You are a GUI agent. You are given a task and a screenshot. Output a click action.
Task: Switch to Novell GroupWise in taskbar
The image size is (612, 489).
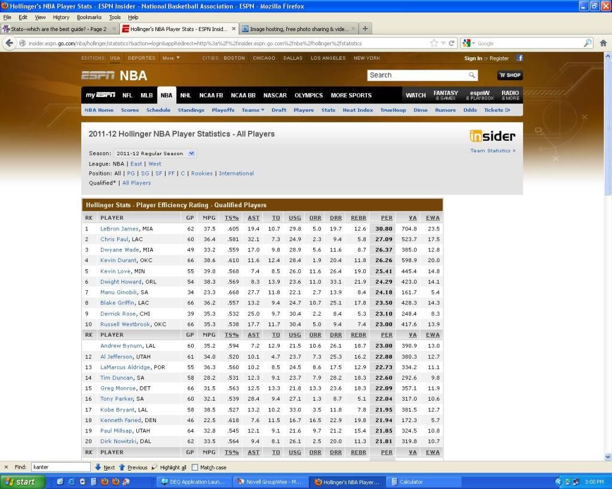tap(270, 482)
